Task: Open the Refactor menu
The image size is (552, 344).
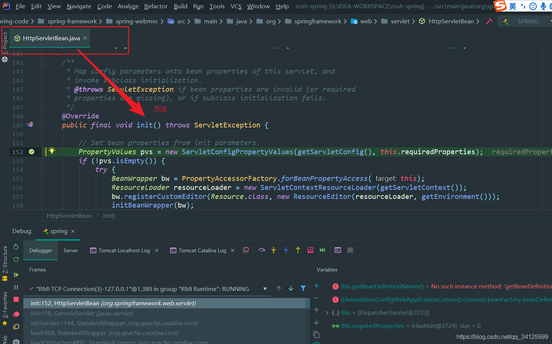Action: coord(156,6)
